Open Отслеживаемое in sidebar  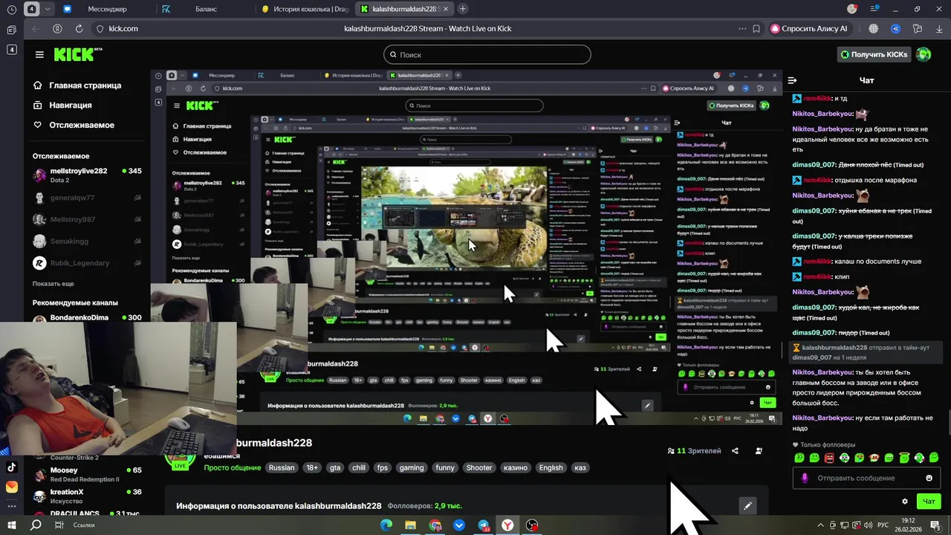[x=74, y=125]
